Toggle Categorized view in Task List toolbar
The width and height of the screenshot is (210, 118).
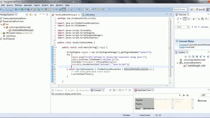(x=185, y=19)
